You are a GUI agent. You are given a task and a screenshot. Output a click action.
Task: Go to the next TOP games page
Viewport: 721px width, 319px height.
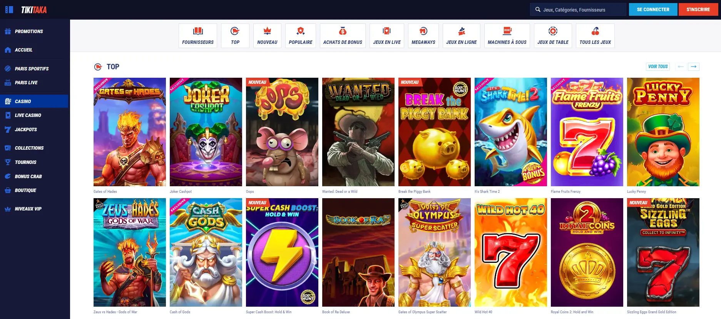(694, 67)
